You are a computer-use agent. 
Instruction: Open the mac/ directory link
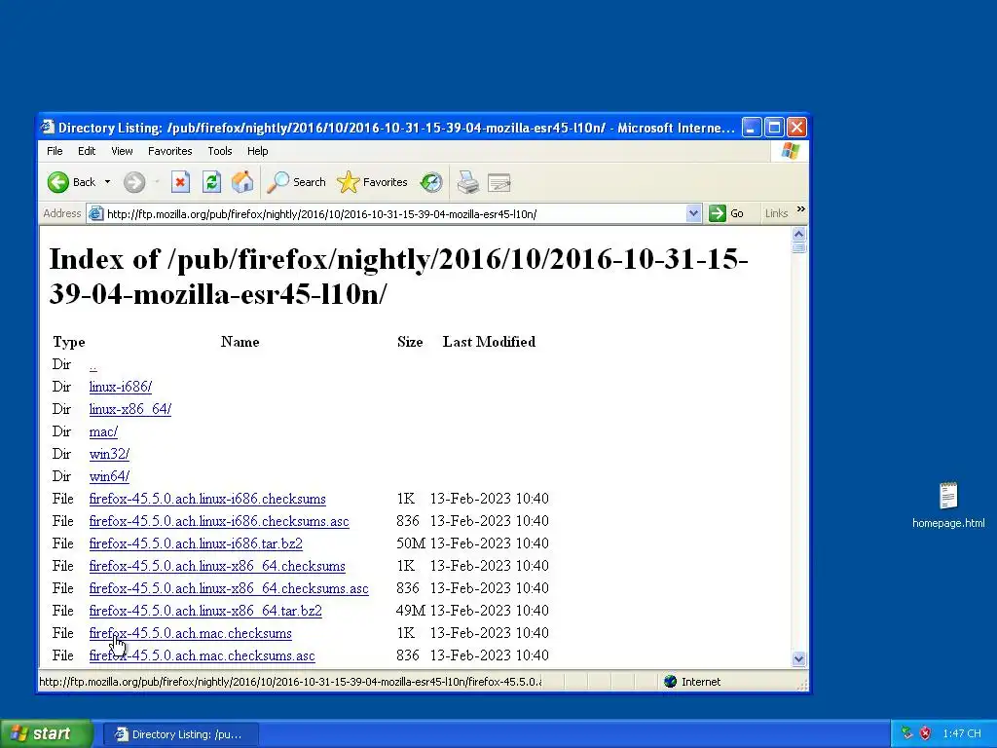coord(103,431)
